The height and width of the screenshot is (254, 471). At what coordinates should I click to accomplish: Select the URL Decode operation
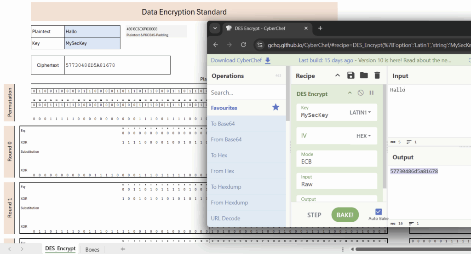coord(247,218)
